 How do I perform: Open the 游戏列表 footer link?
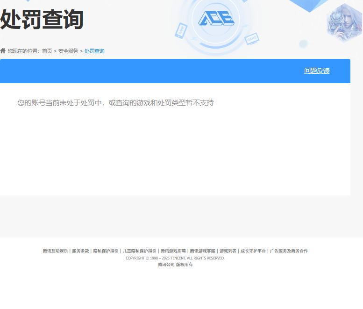point(228,251)
